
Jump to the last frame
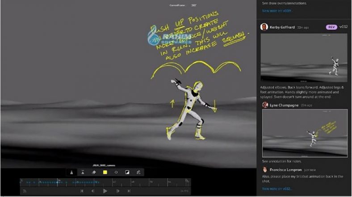129,191
